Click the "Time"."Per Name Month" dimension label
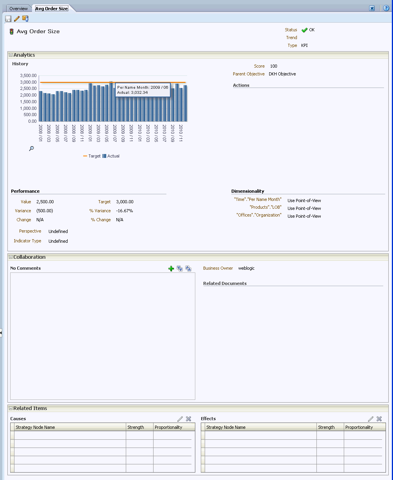The width and height of the screenshot is (393, 480). (x=257, y=199)
